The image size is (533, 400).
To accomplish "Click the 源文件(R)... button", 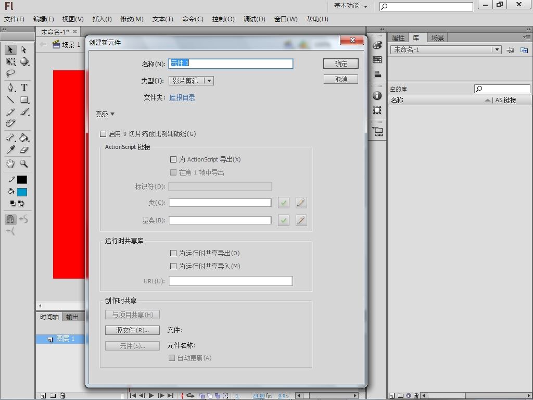I will 132,330.
